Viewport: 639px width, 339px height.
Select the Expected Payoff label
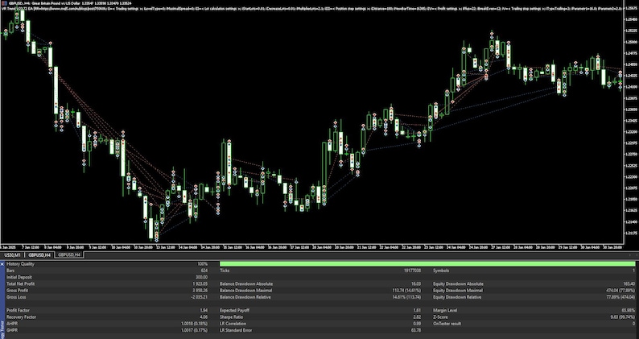point(235,310)
